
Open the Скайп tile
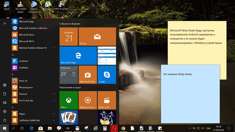[x=107, y=75]
